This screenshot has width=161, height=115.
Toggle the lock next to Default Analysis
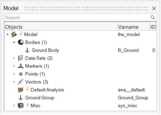(27, 89)
